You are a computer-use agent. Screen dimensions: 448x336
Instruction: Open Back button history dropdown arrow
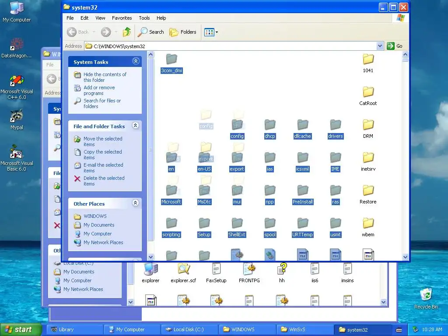pyautogui.click(x=94, y=32)
